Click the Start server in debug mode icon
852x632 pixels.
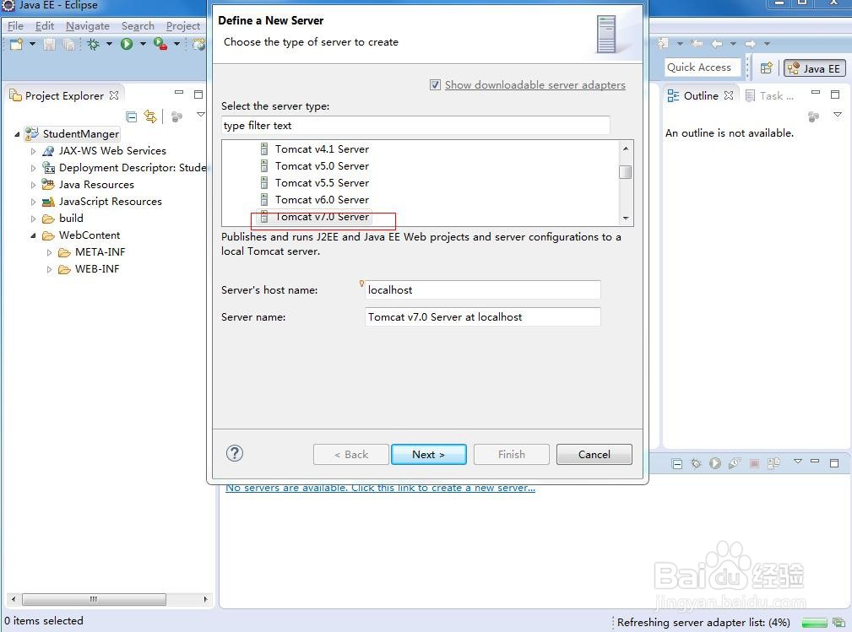(x=696, y=463)
